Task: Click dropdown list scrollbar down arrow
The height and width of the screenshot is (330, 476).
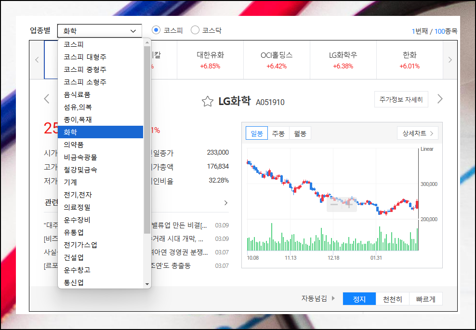Action: pos(147,284)
